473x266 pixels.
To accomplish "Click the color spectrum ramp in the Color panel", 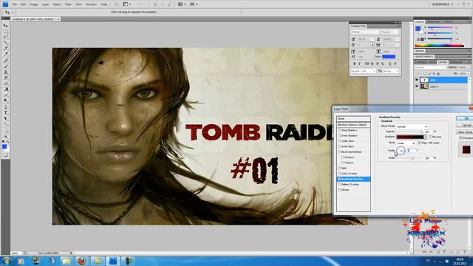I will 439,46.
